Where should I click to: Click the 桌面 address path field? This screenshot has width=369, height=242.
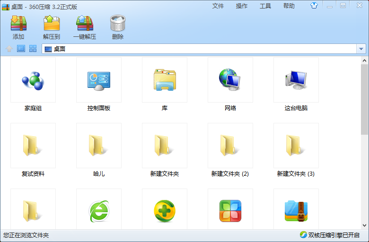199,49
